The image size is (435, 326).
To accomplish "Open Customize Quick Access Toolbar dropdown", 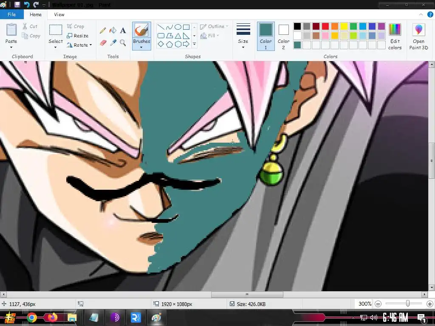I will click(x=44, y=5).
